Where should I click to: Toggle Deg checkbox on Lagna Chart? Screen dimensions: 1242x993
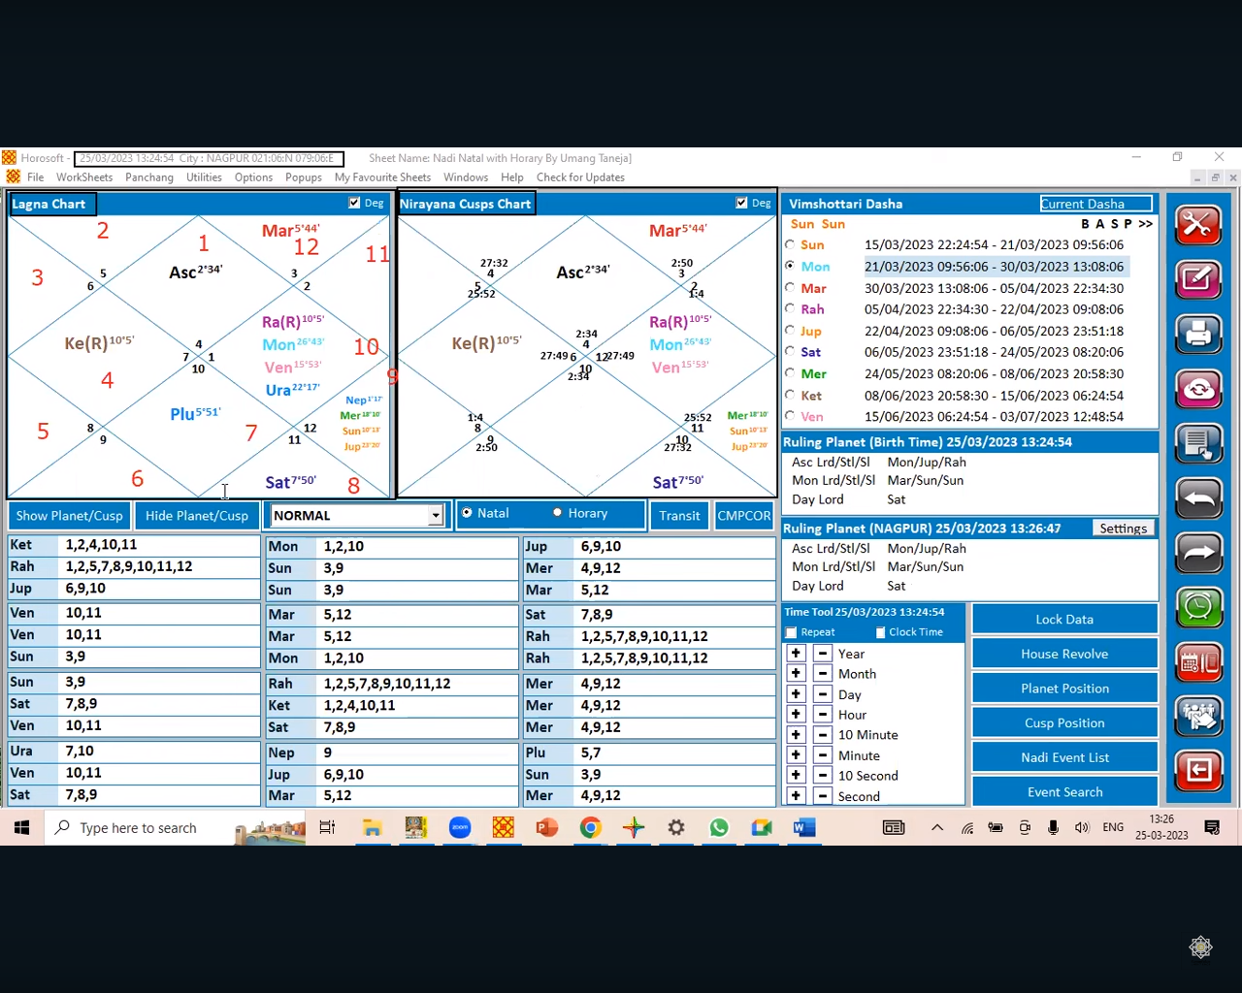355,203
